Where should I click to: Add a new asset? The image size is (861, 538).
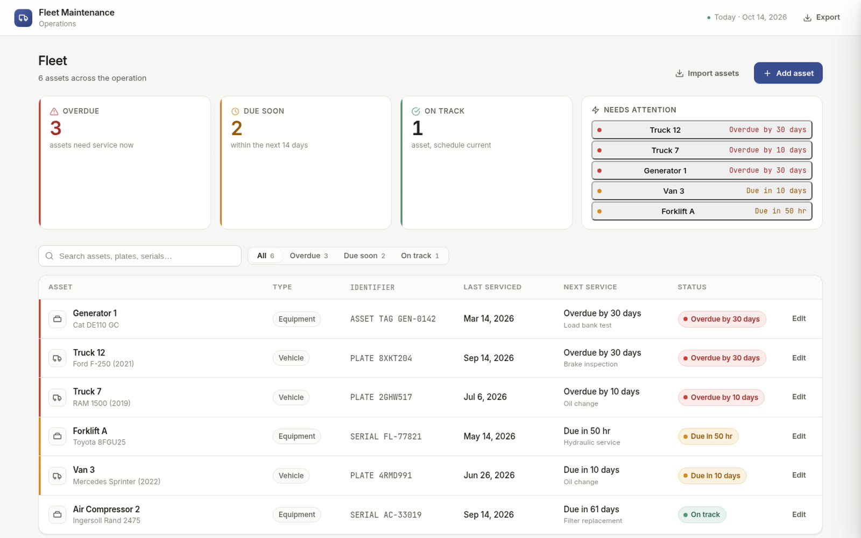pos(788,73)
